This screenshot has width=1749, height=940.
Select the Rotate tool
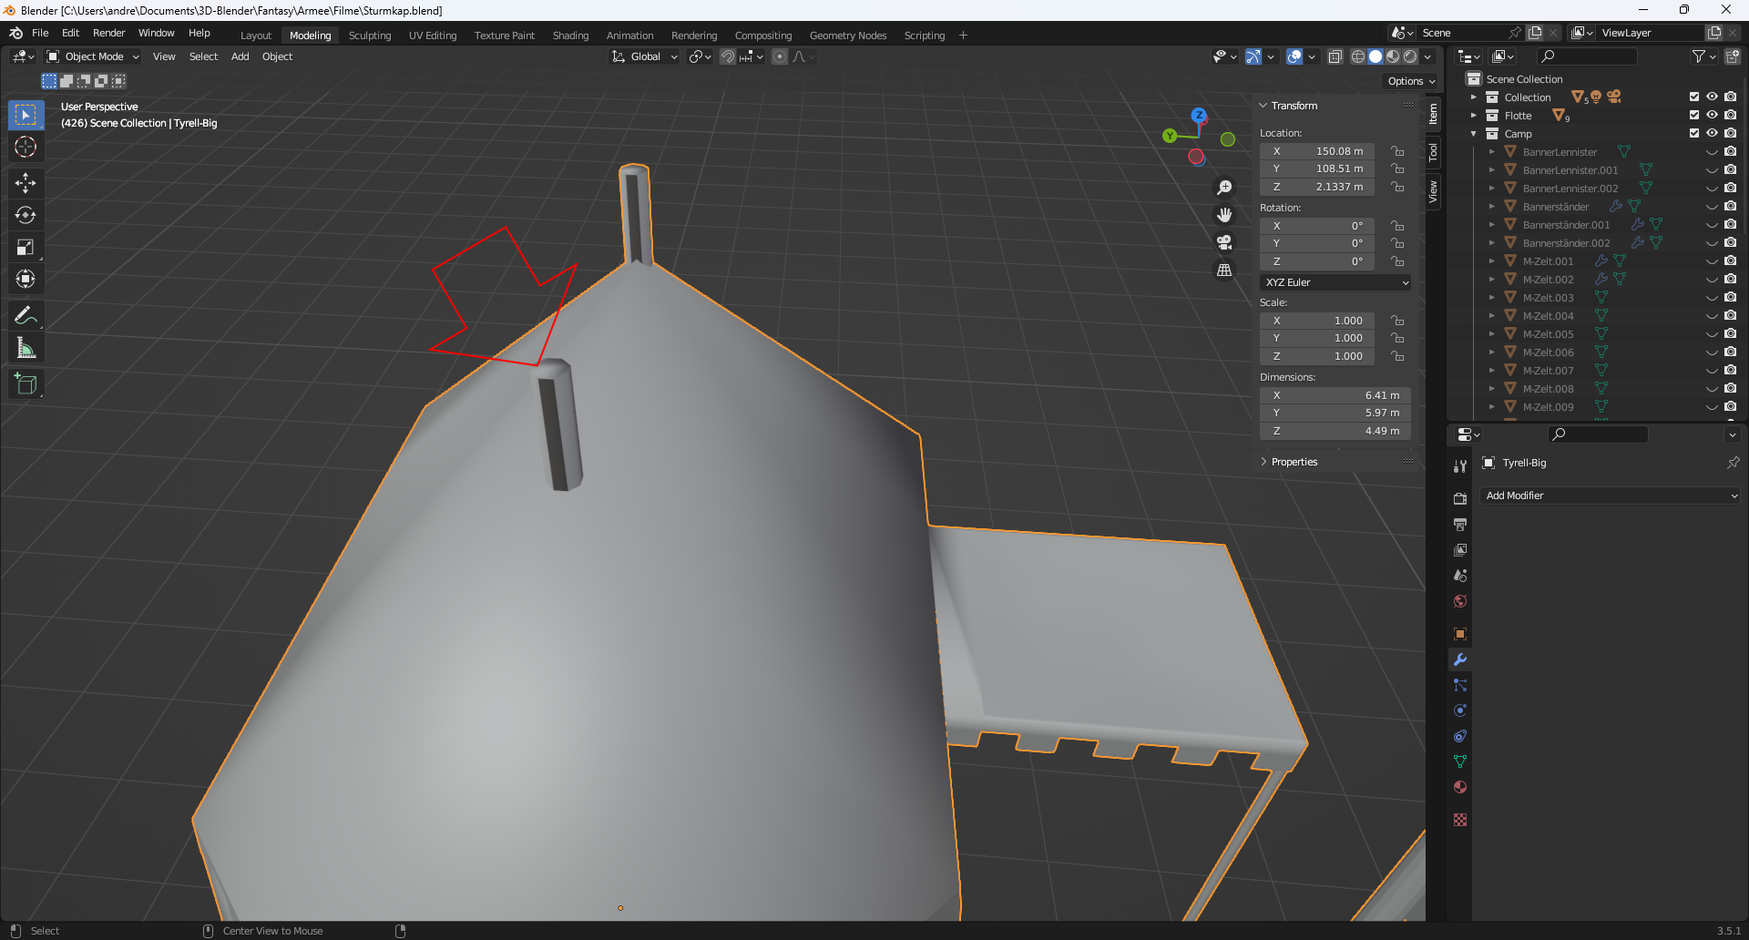(26, 216)
